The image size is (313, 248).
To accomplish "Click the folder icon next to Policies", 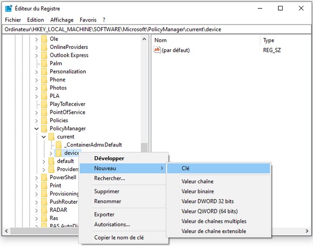I will click(x=44, y=120).
